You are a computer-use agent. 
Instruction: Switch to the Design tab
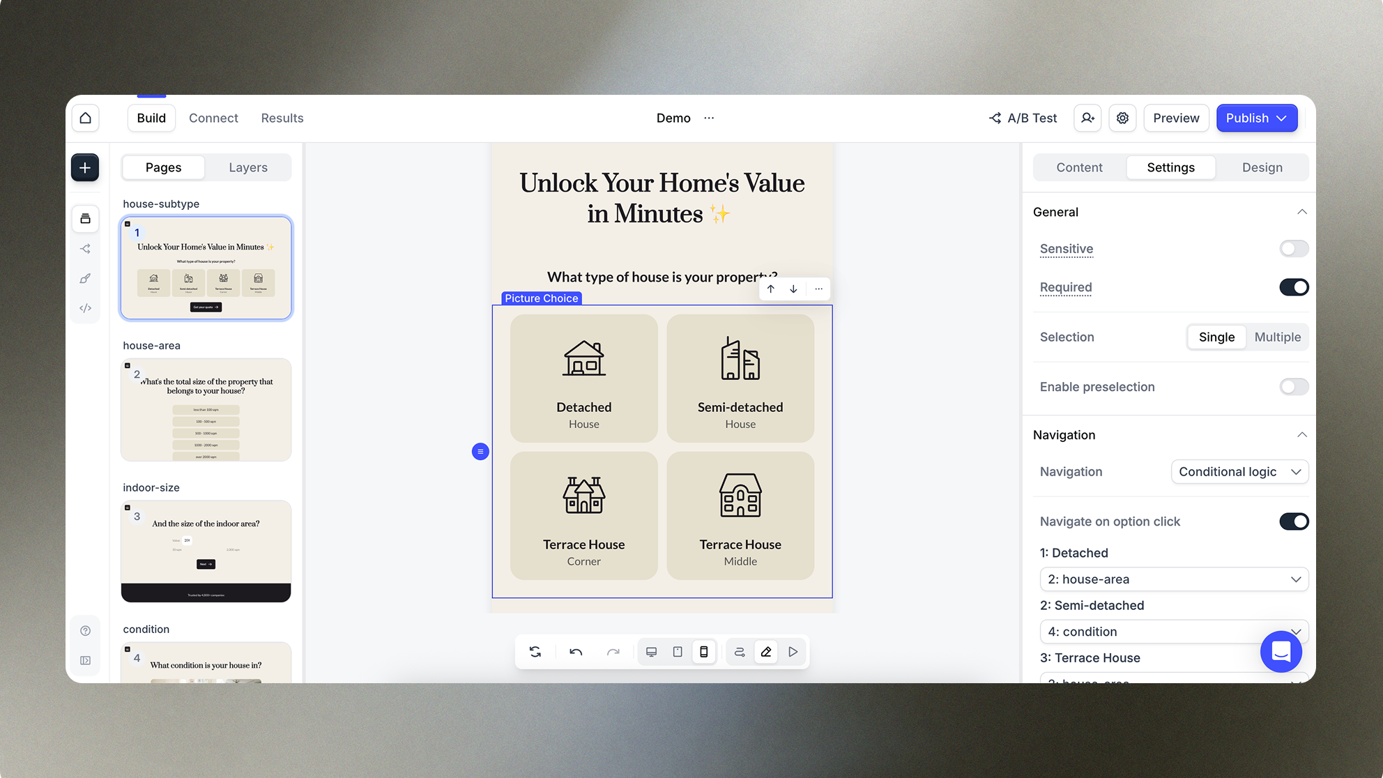[1262, 167]
